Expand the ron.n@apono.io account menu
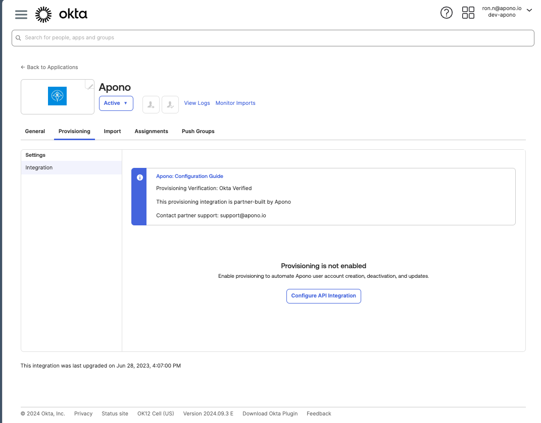The width and height of the screenshot is (541, 423). 507,12
